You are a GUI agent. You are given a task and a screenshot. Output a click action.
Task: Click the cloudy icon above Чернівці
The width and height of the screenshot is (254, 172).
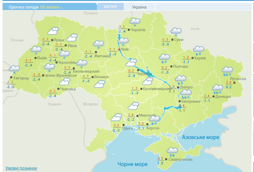click(x=65, y=82)
